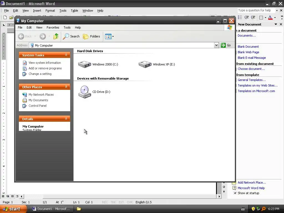Viewport: 284px width, 213px height.
Task: Click the Forward arrow in My Computer
Action: tap(43, 36)
